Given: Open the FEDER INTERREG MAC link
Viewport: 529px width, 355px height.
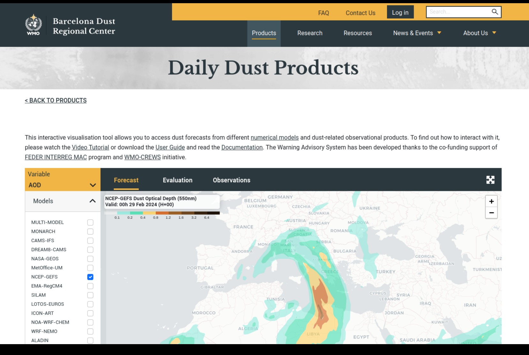Looking at the screenshot, I should pos(56,157).
